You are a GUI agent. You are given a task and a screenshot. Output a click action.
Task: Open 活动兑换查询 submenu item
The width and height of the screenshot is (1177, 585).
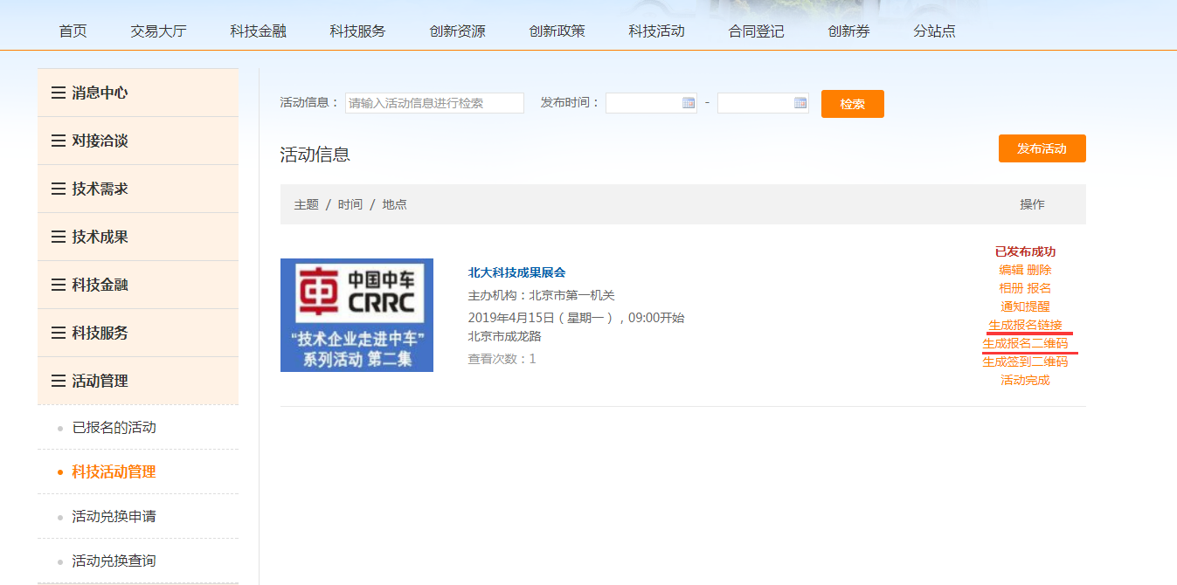pyautogui.click(x=114, y=561)
